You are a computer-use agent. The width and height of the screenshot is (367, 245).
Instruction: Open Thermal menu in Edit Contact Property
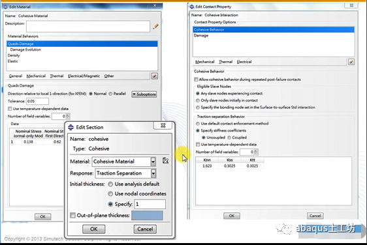pyautogui.click(x=226, y=62)
